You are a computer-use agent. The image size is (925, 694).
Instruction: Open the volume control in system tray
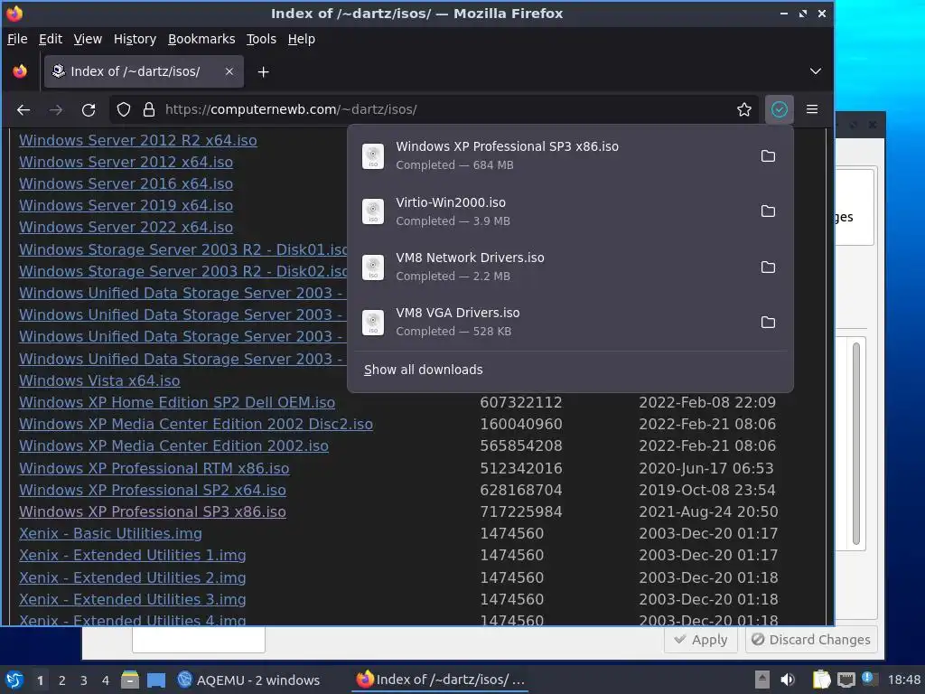tap(788, 680)
